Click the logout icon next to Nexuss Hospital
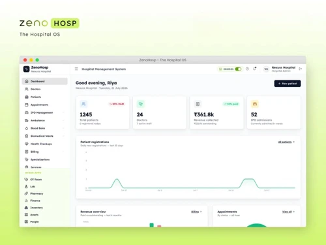Screen dimensions: 326x245 point(301,69)
